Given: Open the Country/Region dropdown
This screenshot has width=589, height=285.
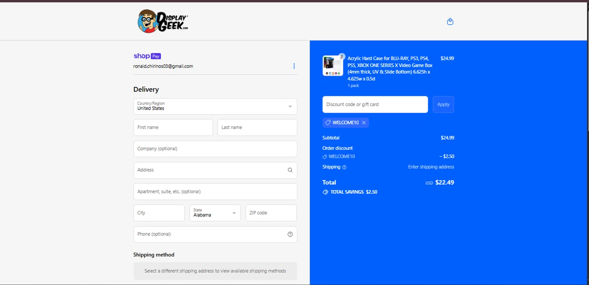Looking at the screenshot, I should 215,106.
